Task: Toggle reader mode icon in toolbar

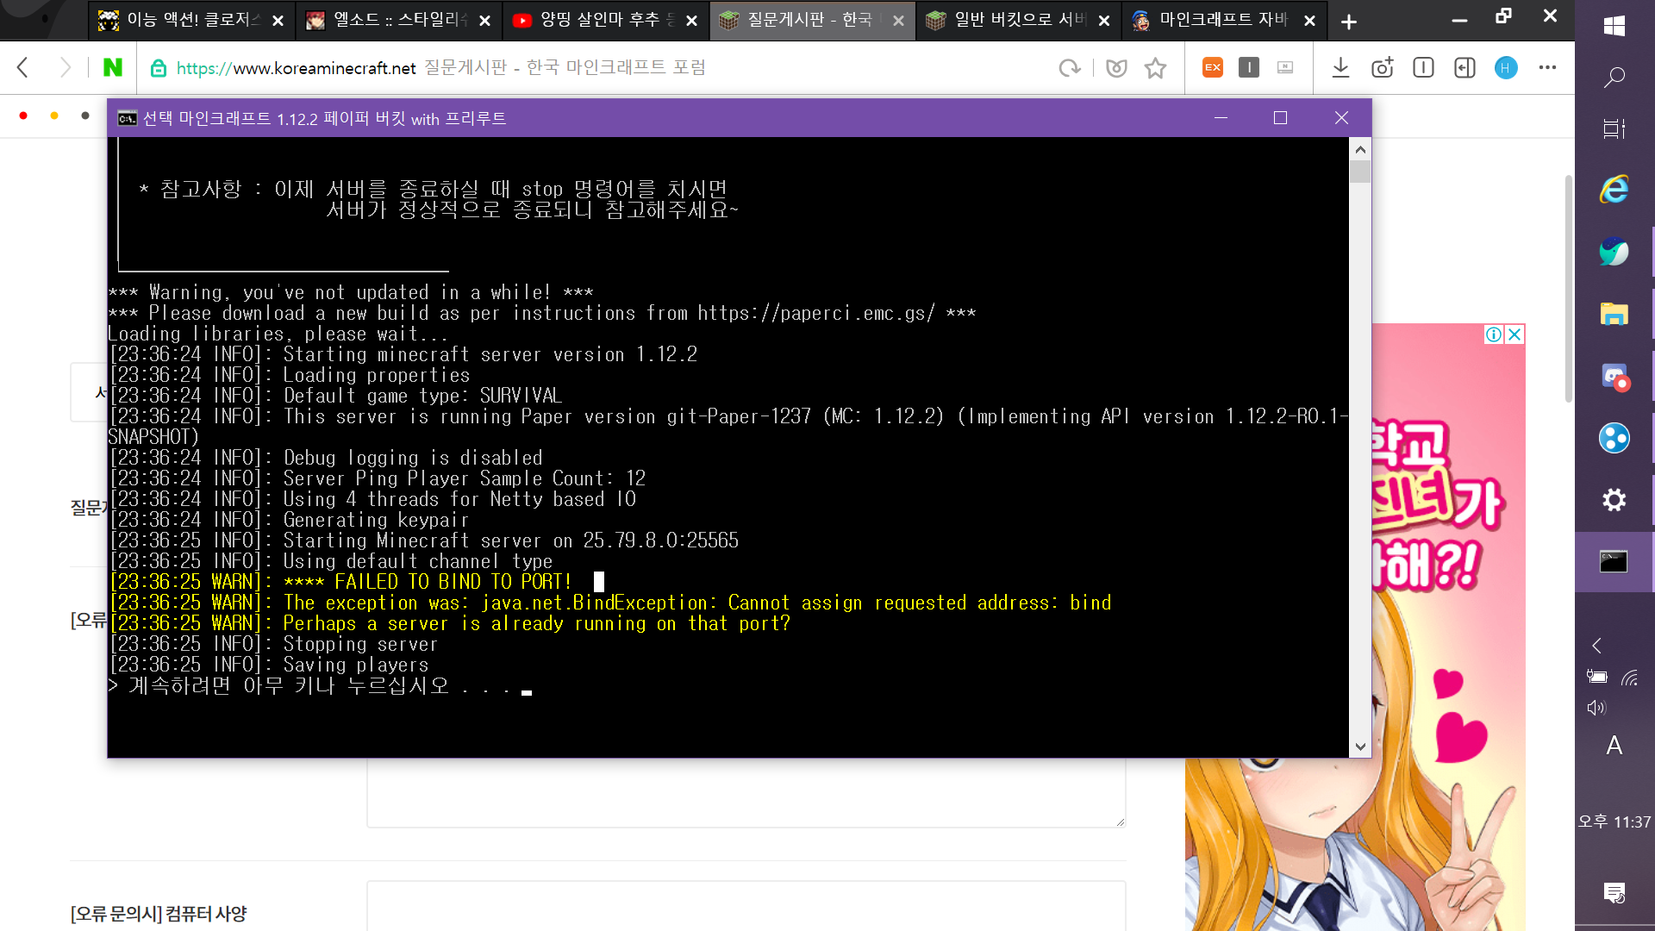Action: (1423, 67)
